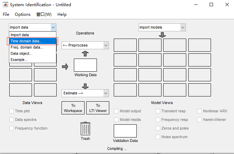The width and height of the screenshot is (234, 154).
Task: Expand the Preprocess dropdown
Action: click(85, 45)
